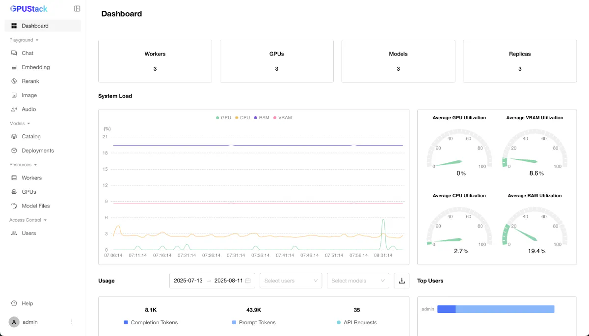This screenshot has width=589, height=336.
Task: Open the calendar icon in date range
Action: tap(248, 281)
